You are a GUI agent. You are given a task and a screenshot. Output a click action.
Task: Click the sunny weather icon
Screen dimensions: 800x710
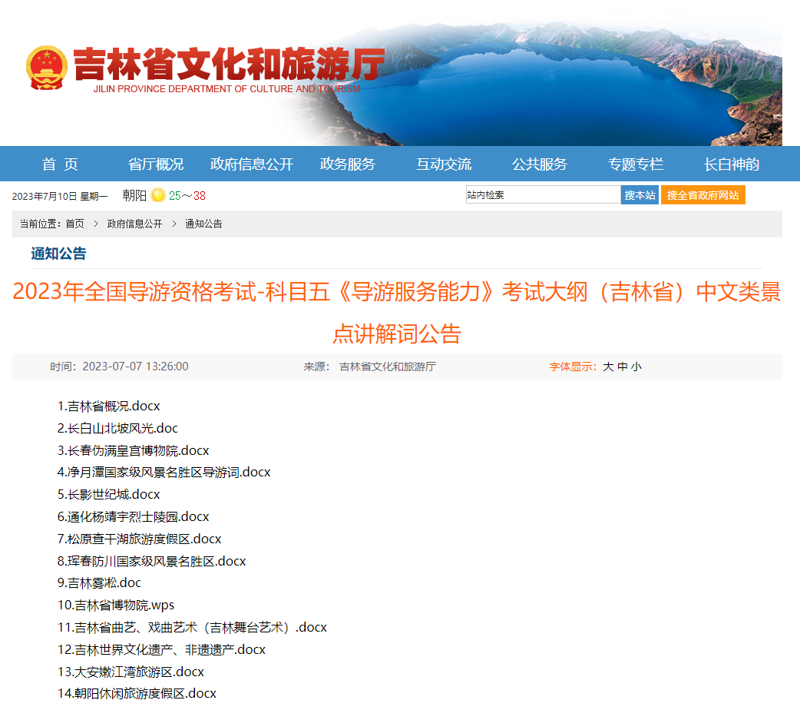158,195
